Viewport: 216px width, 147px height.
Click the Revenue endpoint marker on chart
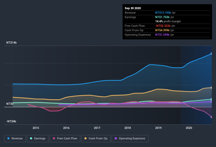212,54
